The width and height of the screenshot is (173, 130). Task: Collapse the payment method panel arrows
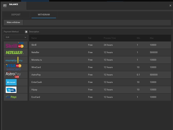pyautogui.click(x=26, y=32)
